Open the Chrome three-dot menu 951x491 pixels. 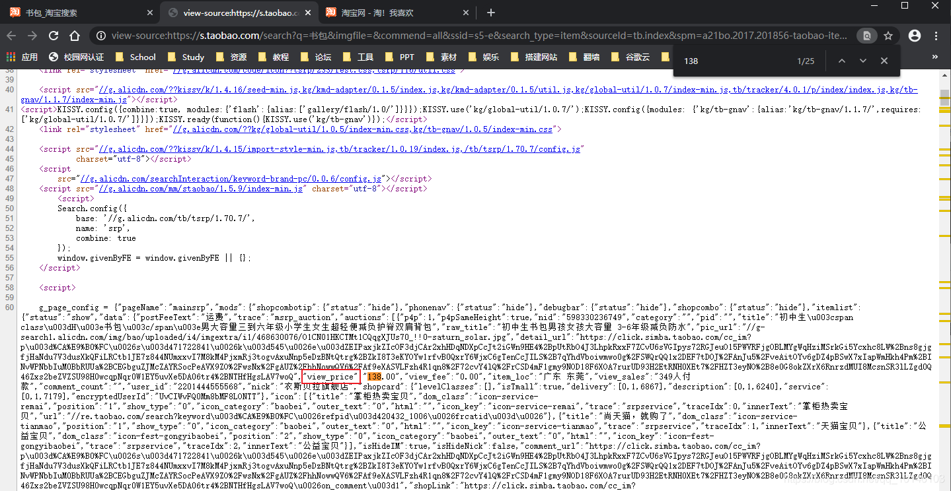pos(937,36)
